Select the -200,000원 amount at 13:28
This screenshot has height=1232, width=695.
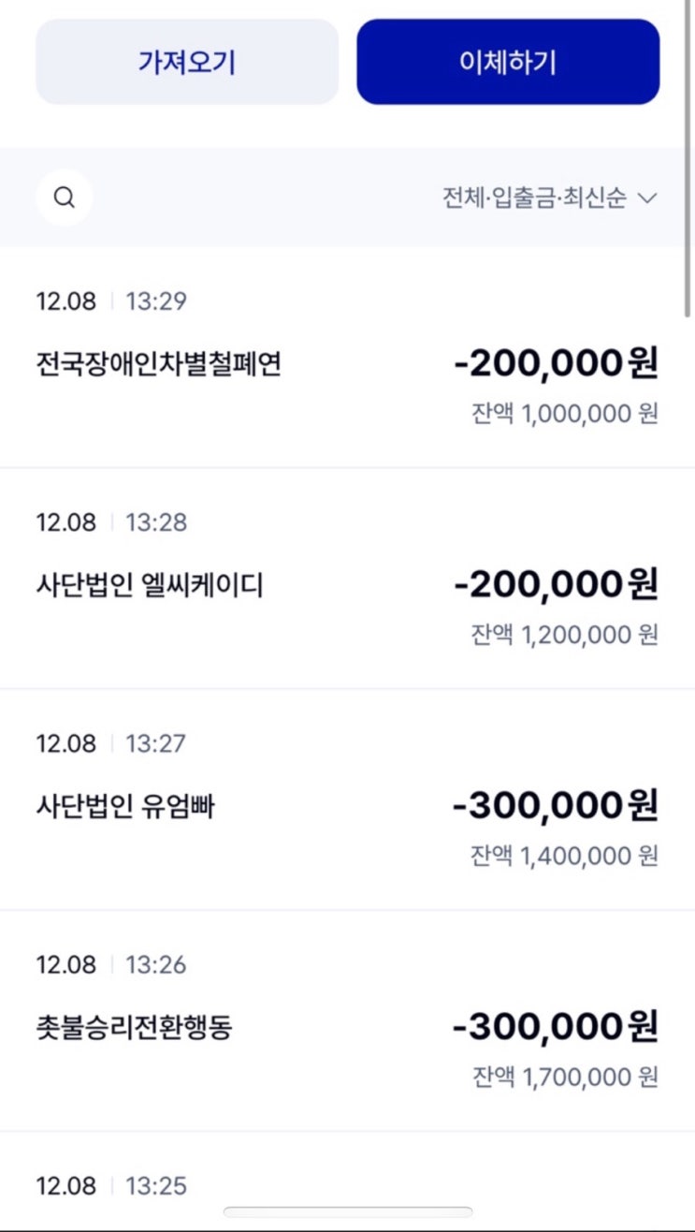click(556, 584)
